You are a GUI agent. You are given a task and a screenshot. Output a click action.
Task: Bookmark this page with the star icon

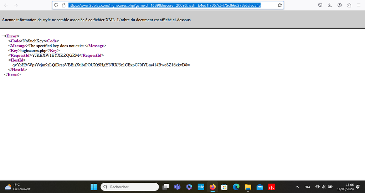[x=279, y=5]
